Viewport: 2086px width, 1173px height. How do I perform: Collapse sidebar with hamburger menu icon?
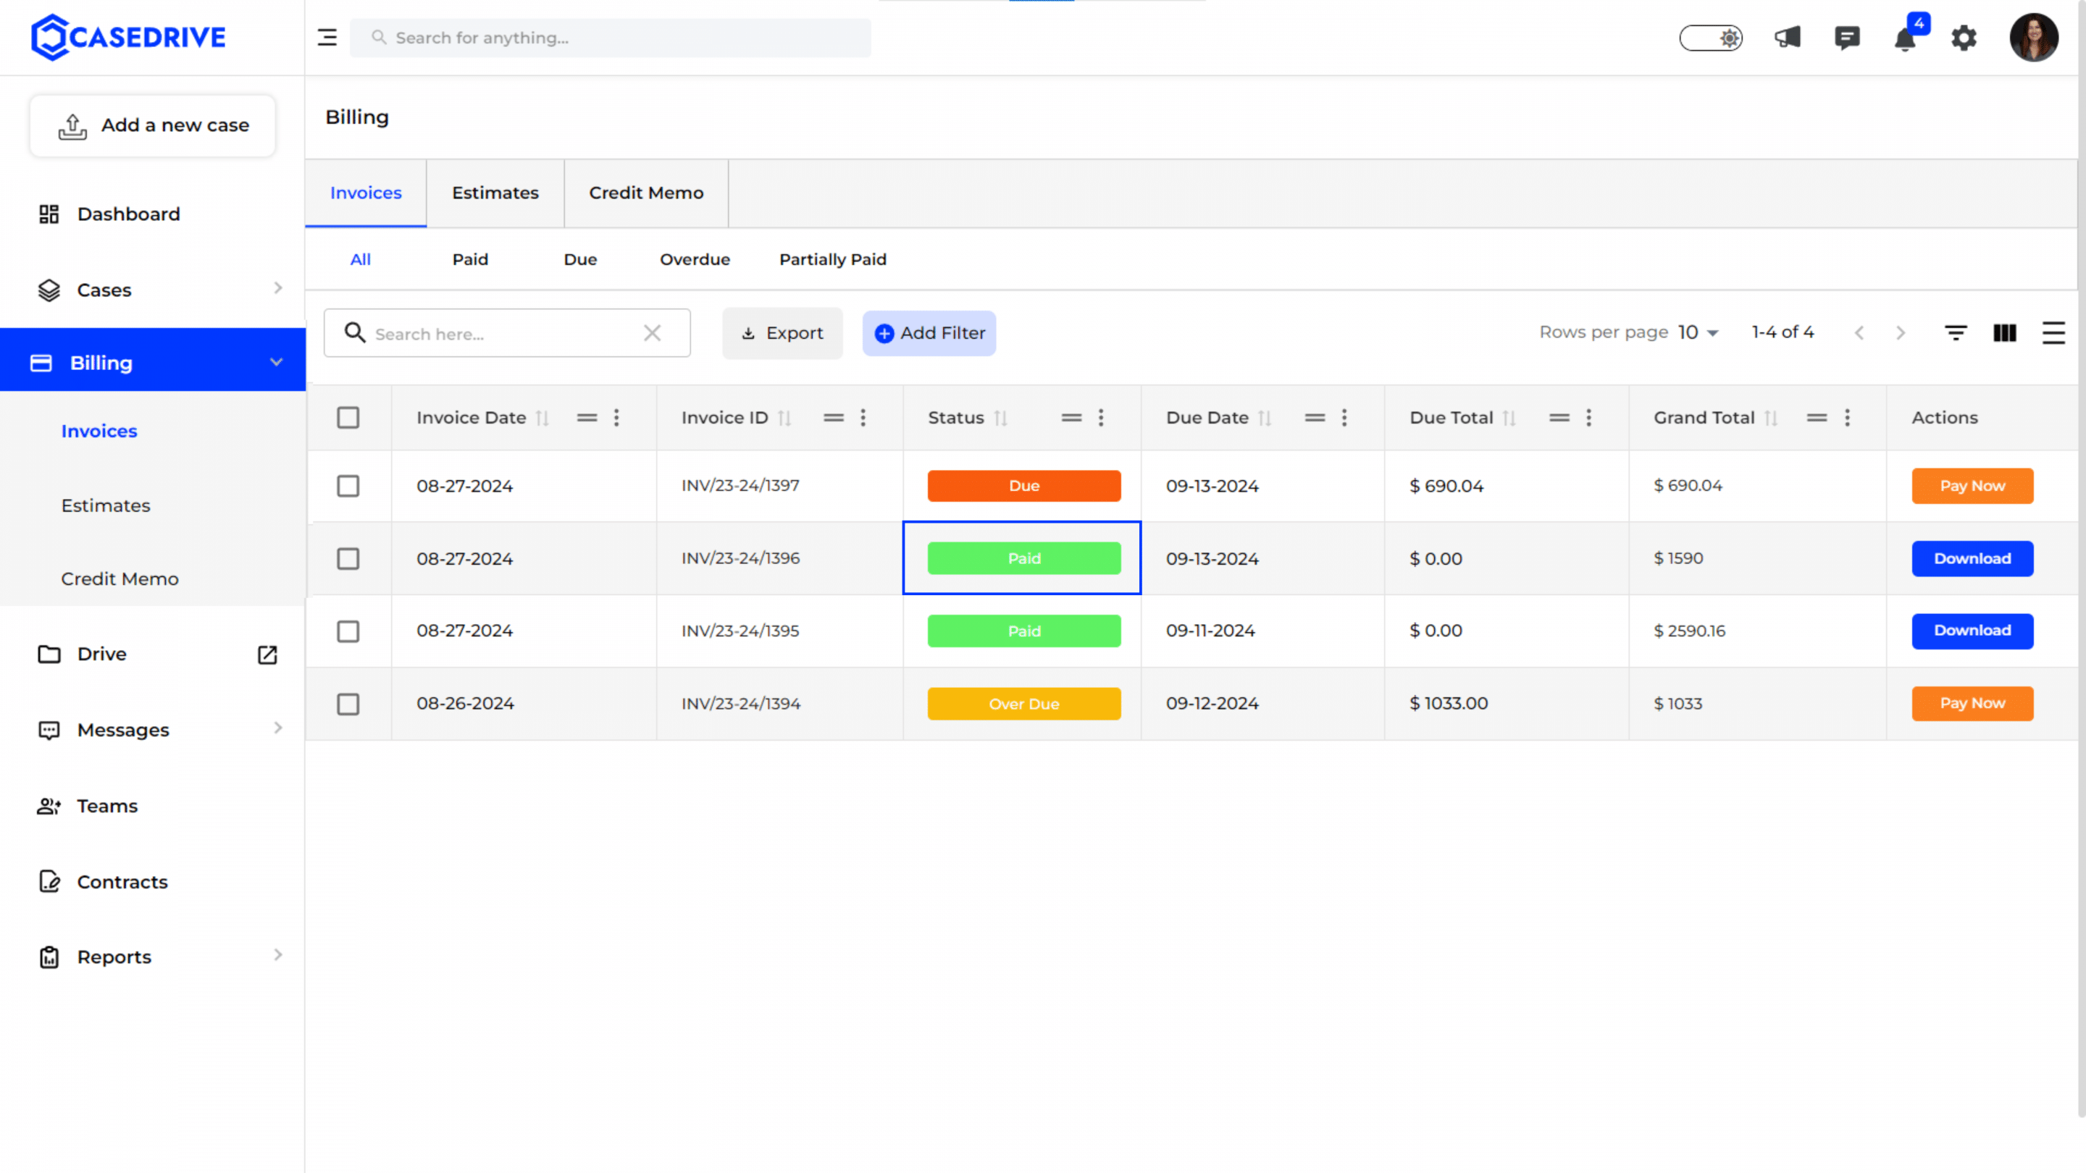[x=327, y=37]
